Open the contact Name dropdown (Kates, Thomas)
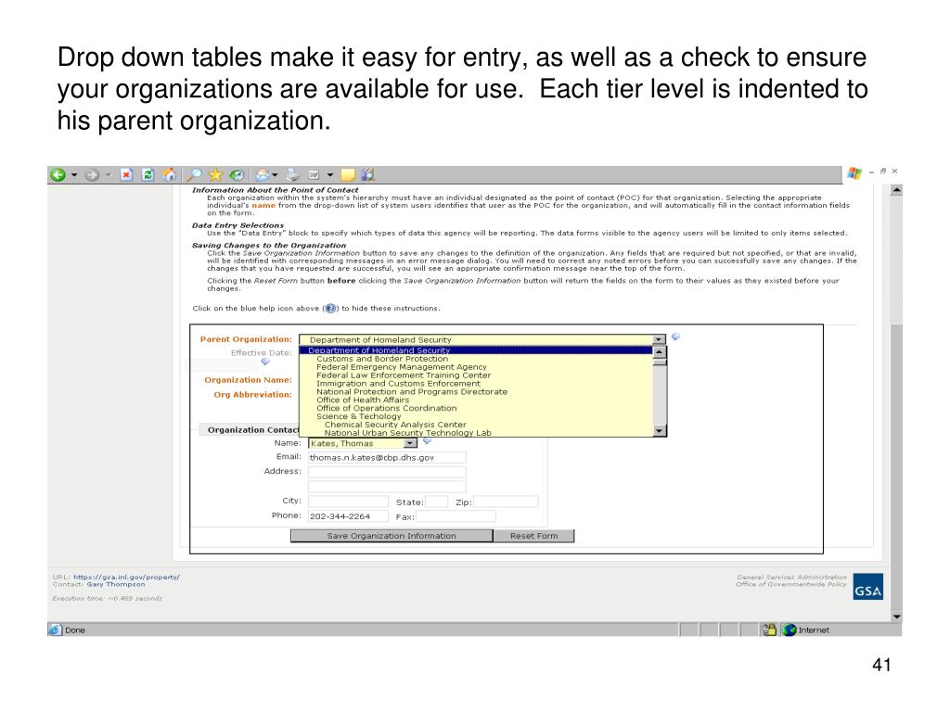 tap(410, 444)
